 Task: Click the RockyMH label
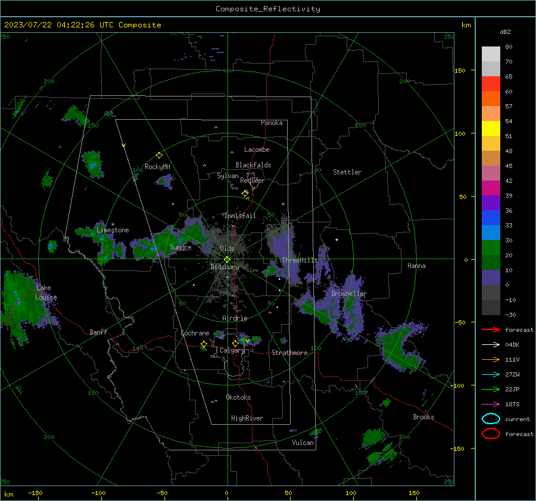pyautogui.click(x=157, y=167)
